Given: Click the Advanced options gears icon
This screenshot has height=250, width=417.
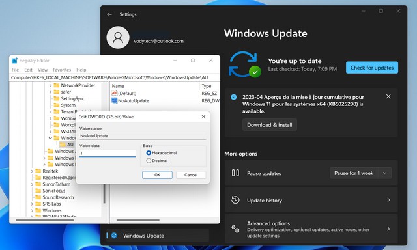Looking at the screenshot, I should click(235, 229).
